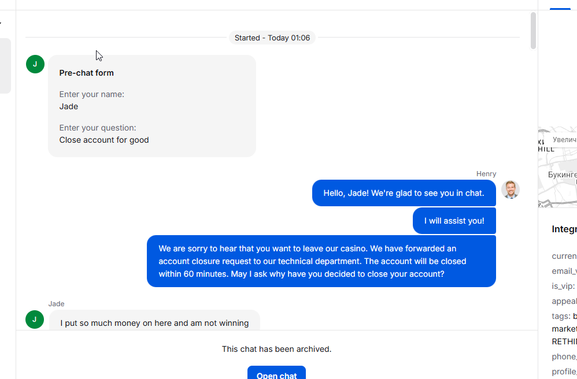
Task: Click the Henry agent name label
Action: 486,174
